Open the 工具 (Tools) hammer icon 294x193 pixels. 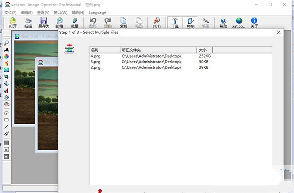[x=175, y=23]
